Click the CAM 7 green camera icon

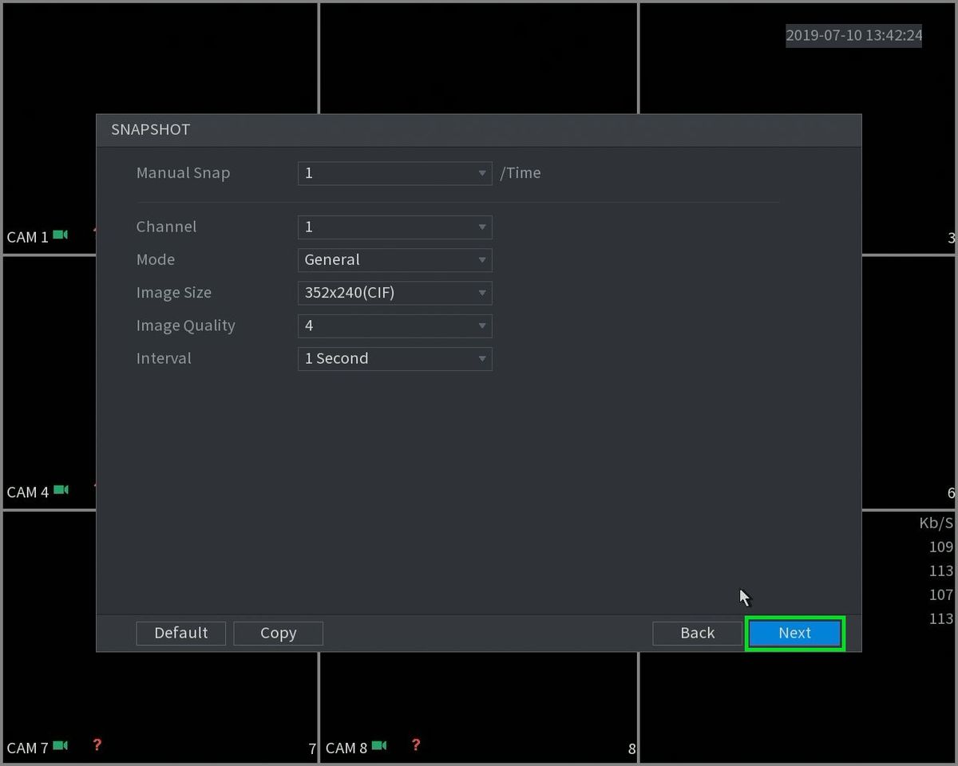(x=61, y=745)
